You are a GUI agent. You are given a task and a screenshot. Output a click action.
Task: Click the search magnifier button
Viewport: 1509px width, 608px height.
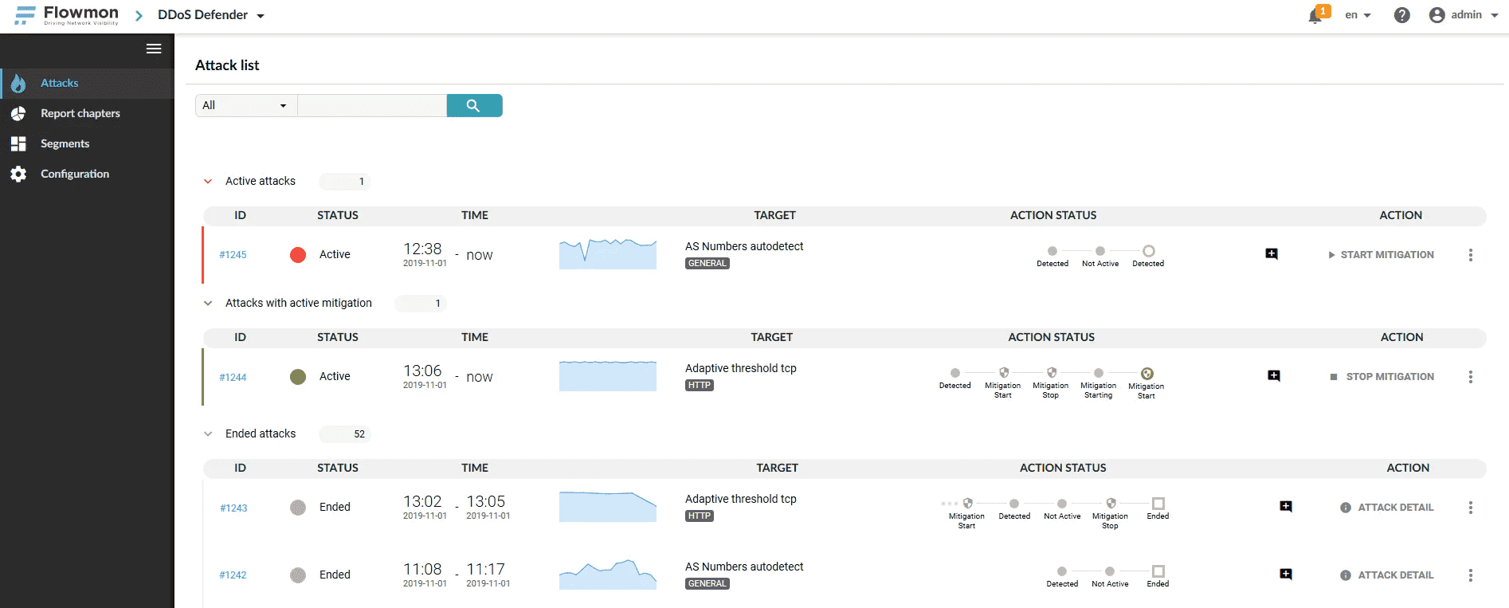click(x=474, y=105)
